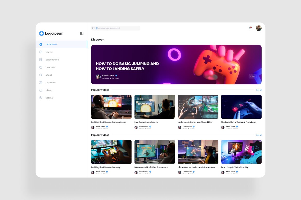This screenshot has width=301, height=200.
Task: Click See all next to Popular videos
Action: pos(259,90)
